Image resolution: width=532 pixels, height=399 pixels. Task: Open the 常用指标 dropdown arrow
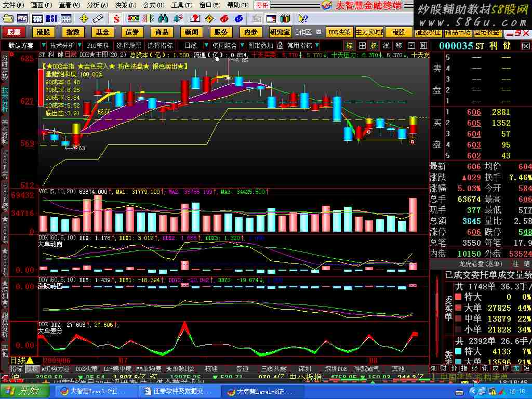pyautogui.click(x=317, y=45)
